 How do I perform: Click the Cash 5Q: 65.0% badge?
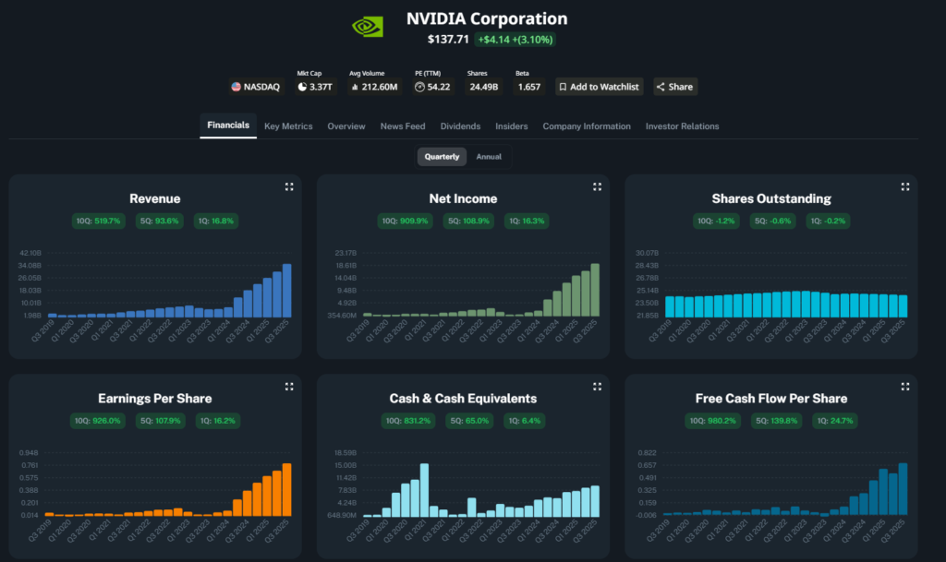click(469, 421)
